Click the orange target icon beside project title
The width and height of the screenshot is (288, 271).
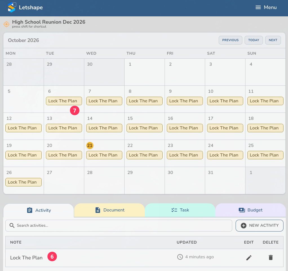pyautogui.click(x=6, y=24)
